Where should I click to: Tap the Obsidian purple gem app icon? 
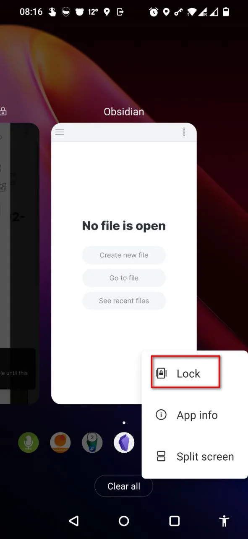[124, 443]
